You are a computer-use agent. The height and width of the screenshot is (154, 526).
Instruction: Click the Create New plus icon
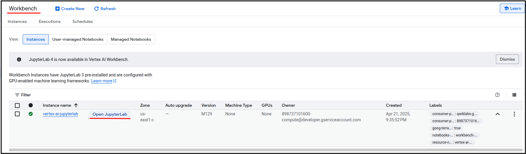[x=57, y=9]
